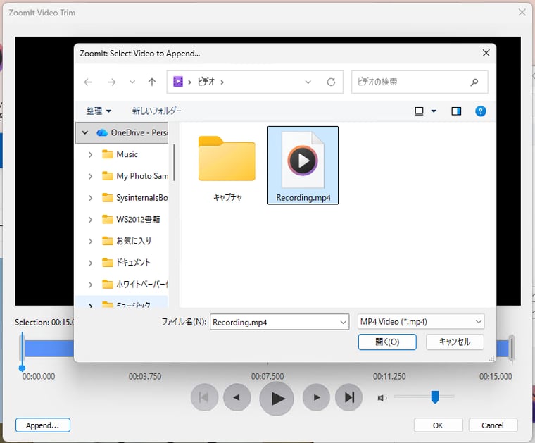This screenshot has height=443, width=535.
Task: Click playhead marker at 00:00.000
Action: pyautogui.click(x=22, y=368)
